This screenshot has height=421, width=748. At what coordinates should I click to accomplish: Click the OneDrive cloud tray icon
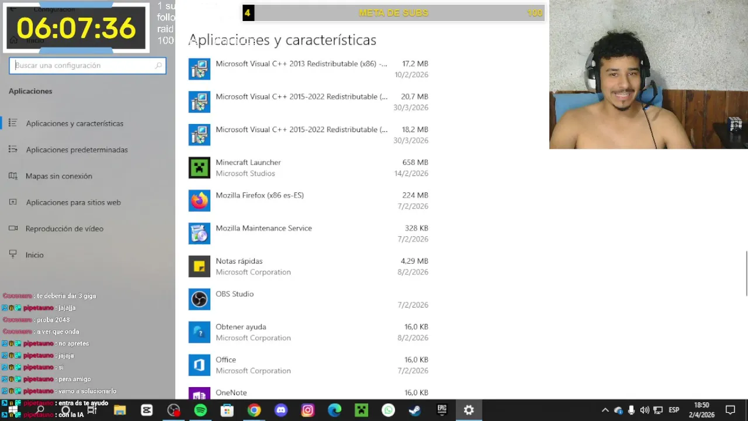(618, 410)
